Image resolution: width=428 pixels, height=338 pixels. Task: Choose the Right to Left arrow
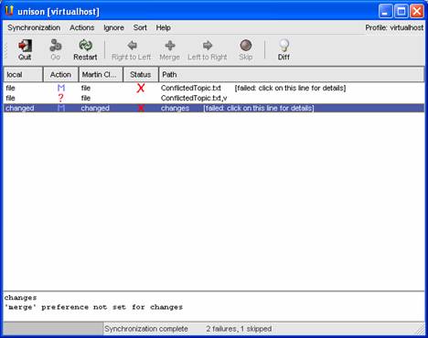click(132, 46)
